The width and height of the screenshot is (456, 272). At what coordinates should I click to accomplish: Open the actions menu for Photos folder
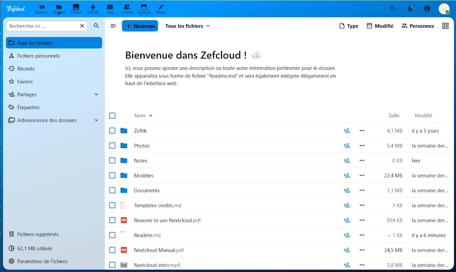(x=362, y=145)
